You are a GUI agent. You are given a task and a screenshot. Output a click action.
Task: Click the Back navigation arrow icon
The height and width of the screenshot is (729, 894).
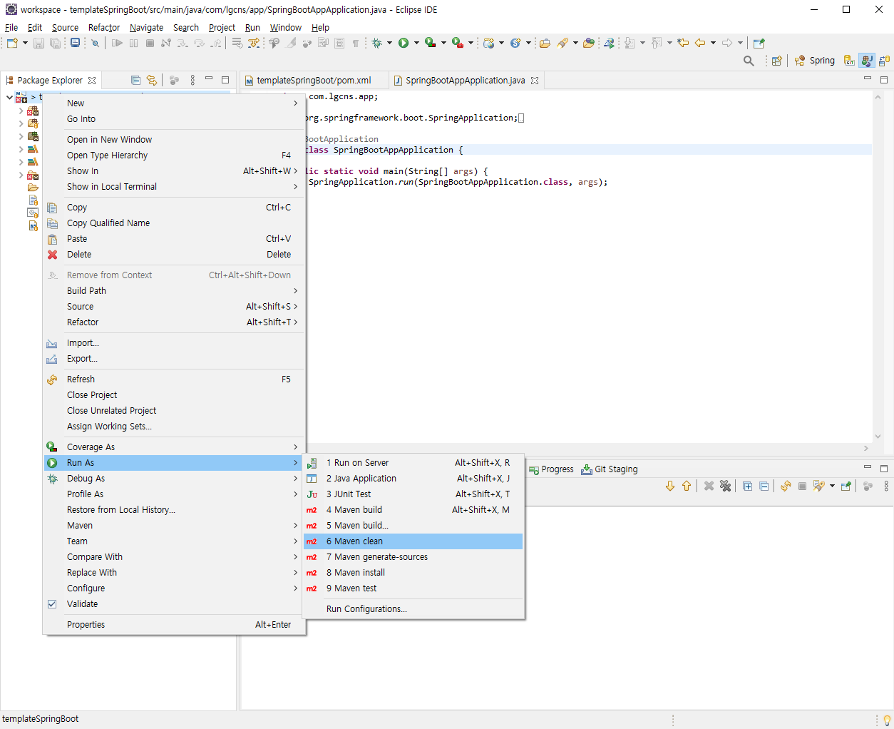(700, 43)
